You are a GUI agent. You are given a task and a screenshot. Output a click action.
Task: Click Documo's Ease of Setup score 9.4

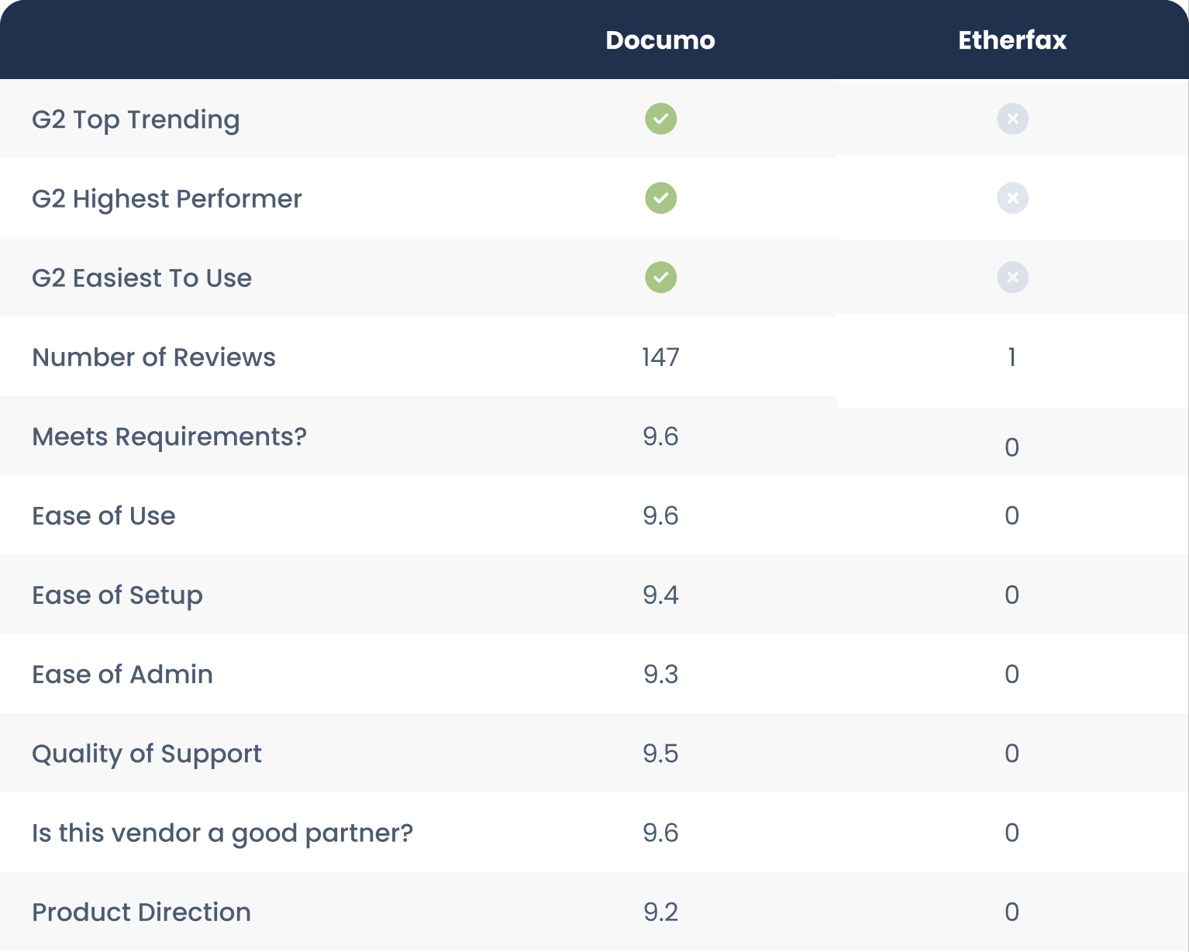point(660,595)
